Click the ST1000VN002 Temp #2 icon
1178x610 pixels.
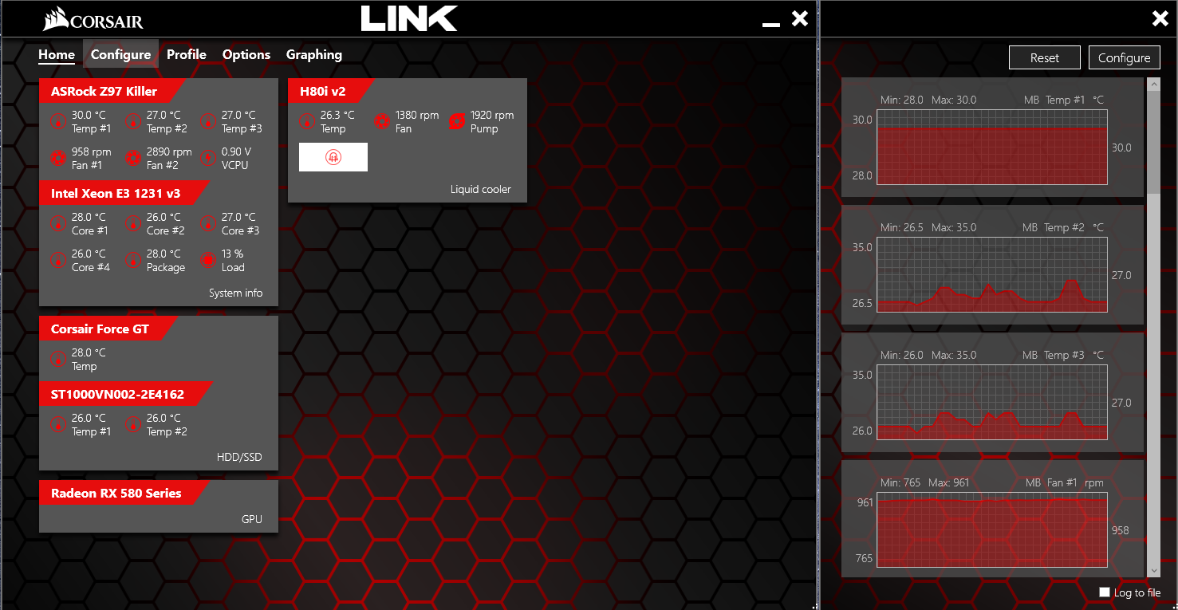click(133, 424)
